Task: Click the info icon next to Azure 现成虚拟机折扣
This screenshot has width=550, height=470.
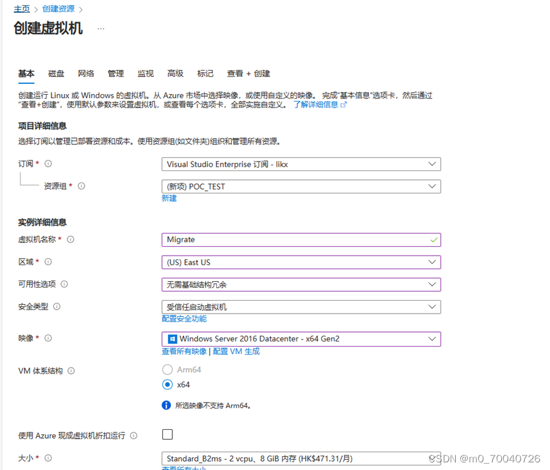Action: (134, 436)
